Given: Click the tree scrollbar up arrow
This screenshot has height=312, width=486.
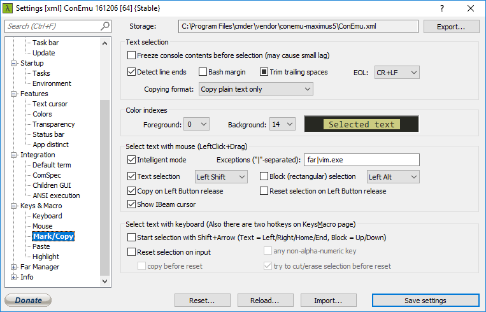Looking at the screenshot, I should pyautogui.click(x=104, y=44).
